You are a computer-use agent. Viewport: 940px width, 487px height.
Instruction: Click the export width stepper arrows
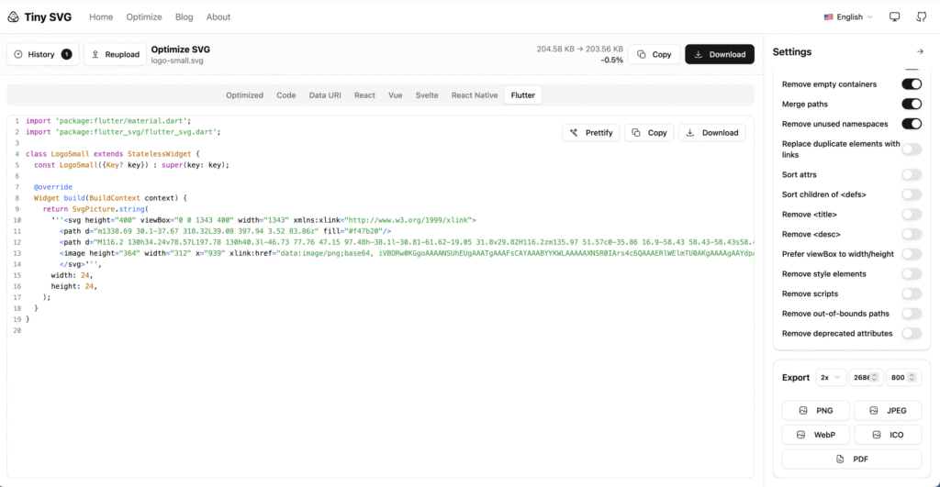(x=876, y=377)
